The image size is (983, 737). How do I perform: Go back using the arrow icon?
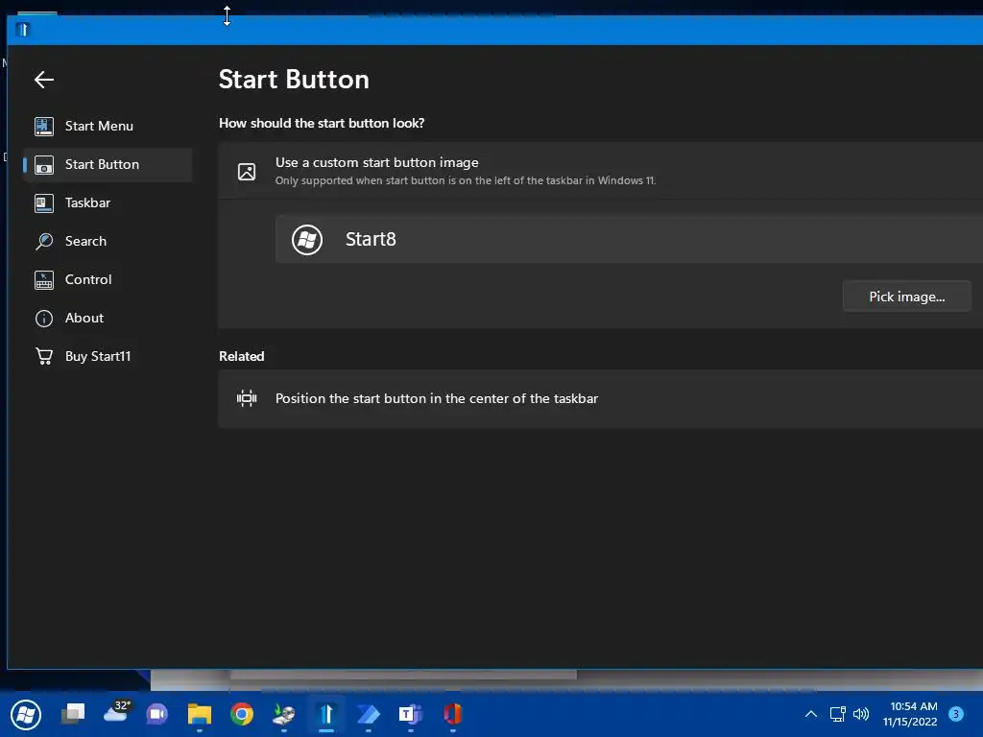tap(44, 80)
